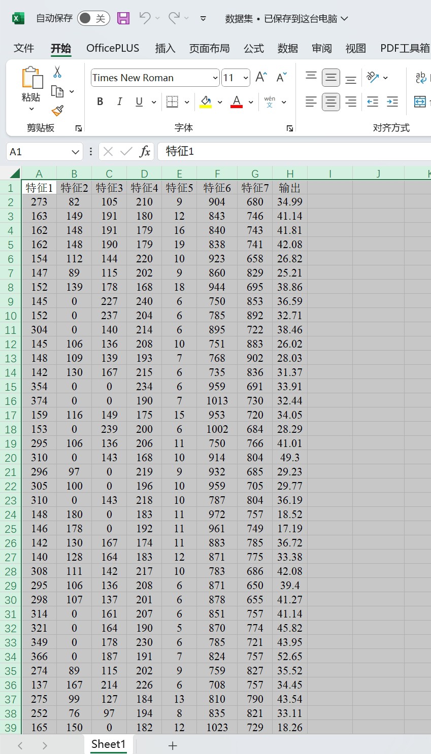The width and height of the screenshot is (431, 754).
Task: Toggle align right
Action: 351,101
